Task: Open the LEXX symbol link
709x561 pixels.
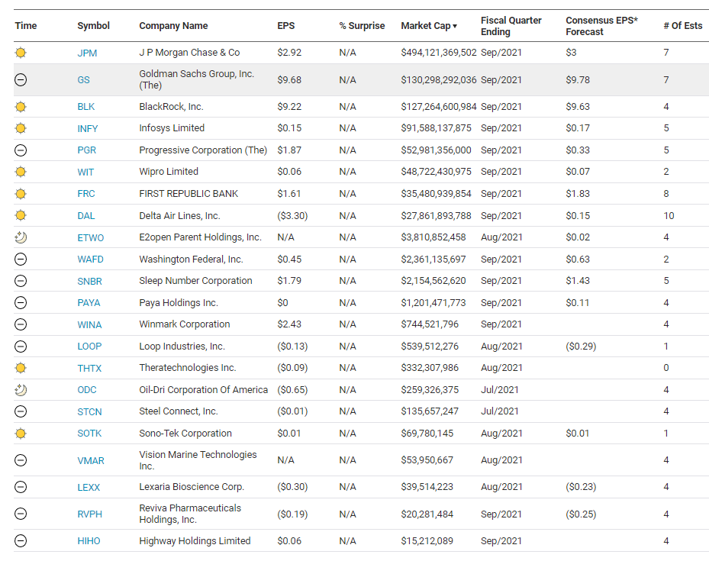Action: 89,487
